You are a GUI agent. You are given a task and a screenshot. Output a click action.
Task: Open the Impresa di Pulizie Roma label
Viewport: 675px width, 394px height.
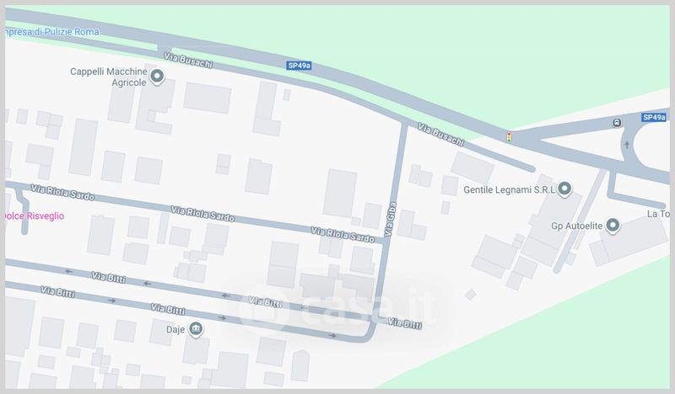[52, 32]
